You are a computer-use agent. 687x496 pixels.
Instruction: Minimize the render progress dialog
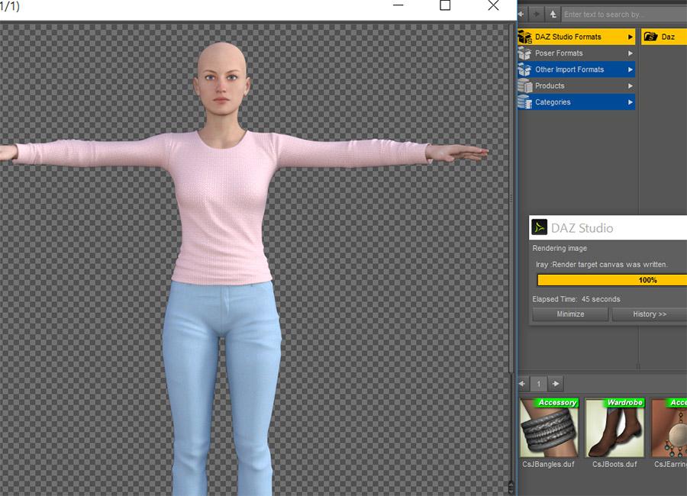570,314
